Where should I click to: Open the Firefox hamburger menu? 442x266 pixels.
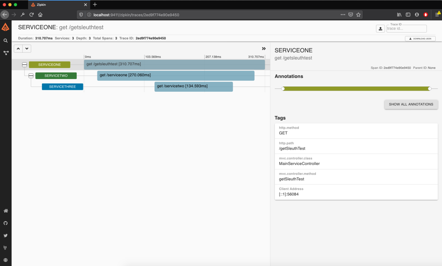tap(437, 14)
